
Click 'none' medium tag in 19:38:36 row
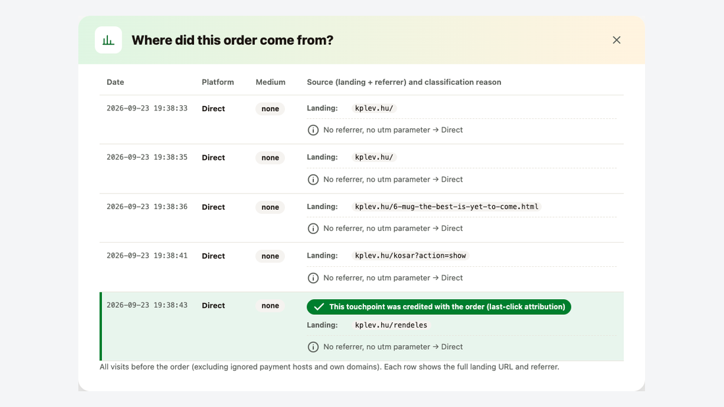[270, 207]
